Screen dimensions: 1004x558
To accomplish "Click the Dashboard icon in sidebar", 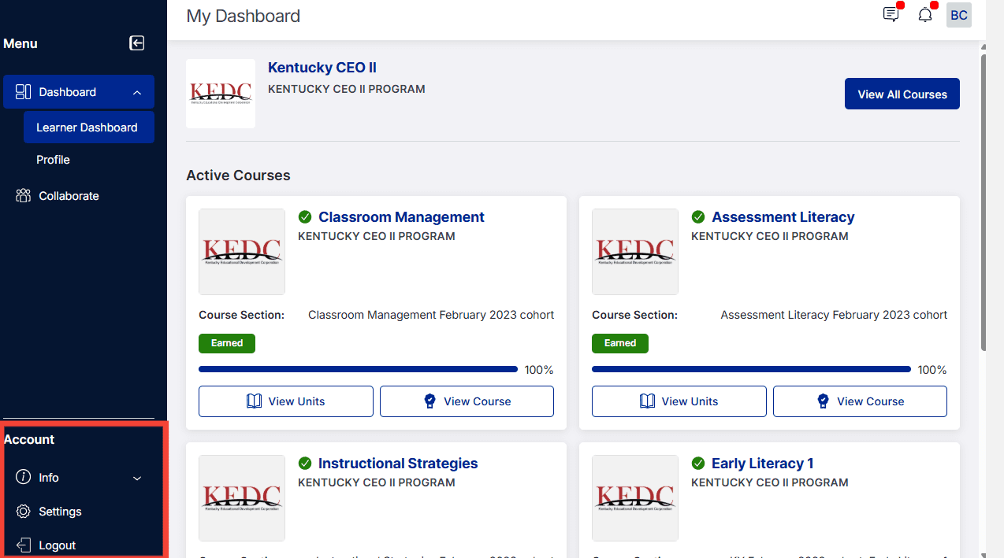I will [x=23, y=92].
